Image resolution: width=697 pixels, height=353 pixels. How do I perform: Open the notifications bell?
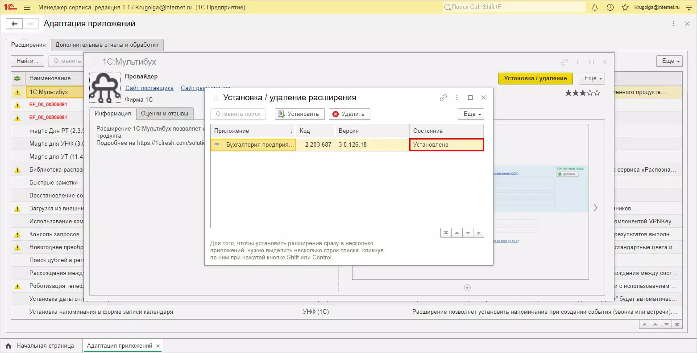click(x=595, y=7)
